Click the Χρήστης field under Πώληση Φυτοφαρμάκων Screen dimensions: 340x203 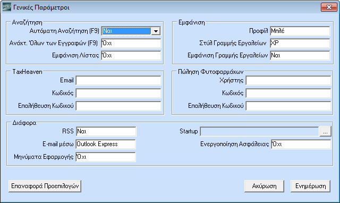coord(288,80)
